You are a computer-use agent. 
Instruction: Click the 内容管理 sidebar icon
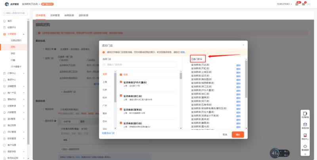[4, 112]
